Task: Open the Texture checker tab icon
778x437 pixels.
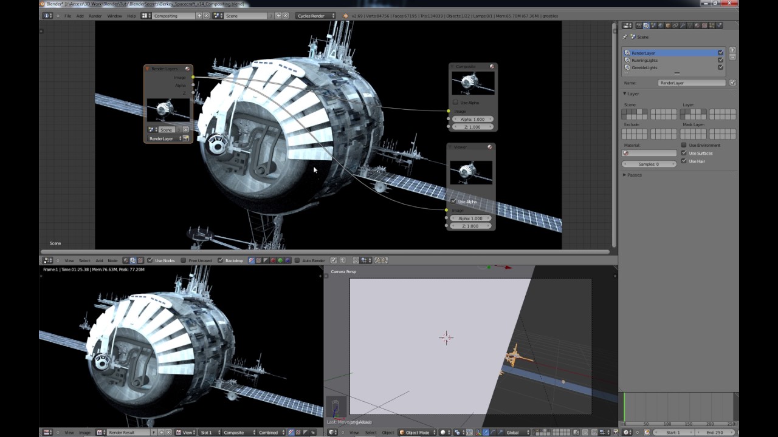Action: [704, 25]
